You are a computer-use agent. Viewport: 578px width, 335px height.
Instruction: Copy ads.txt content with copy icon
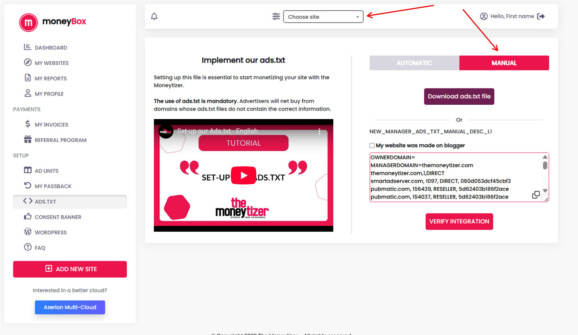pos(536,195)
